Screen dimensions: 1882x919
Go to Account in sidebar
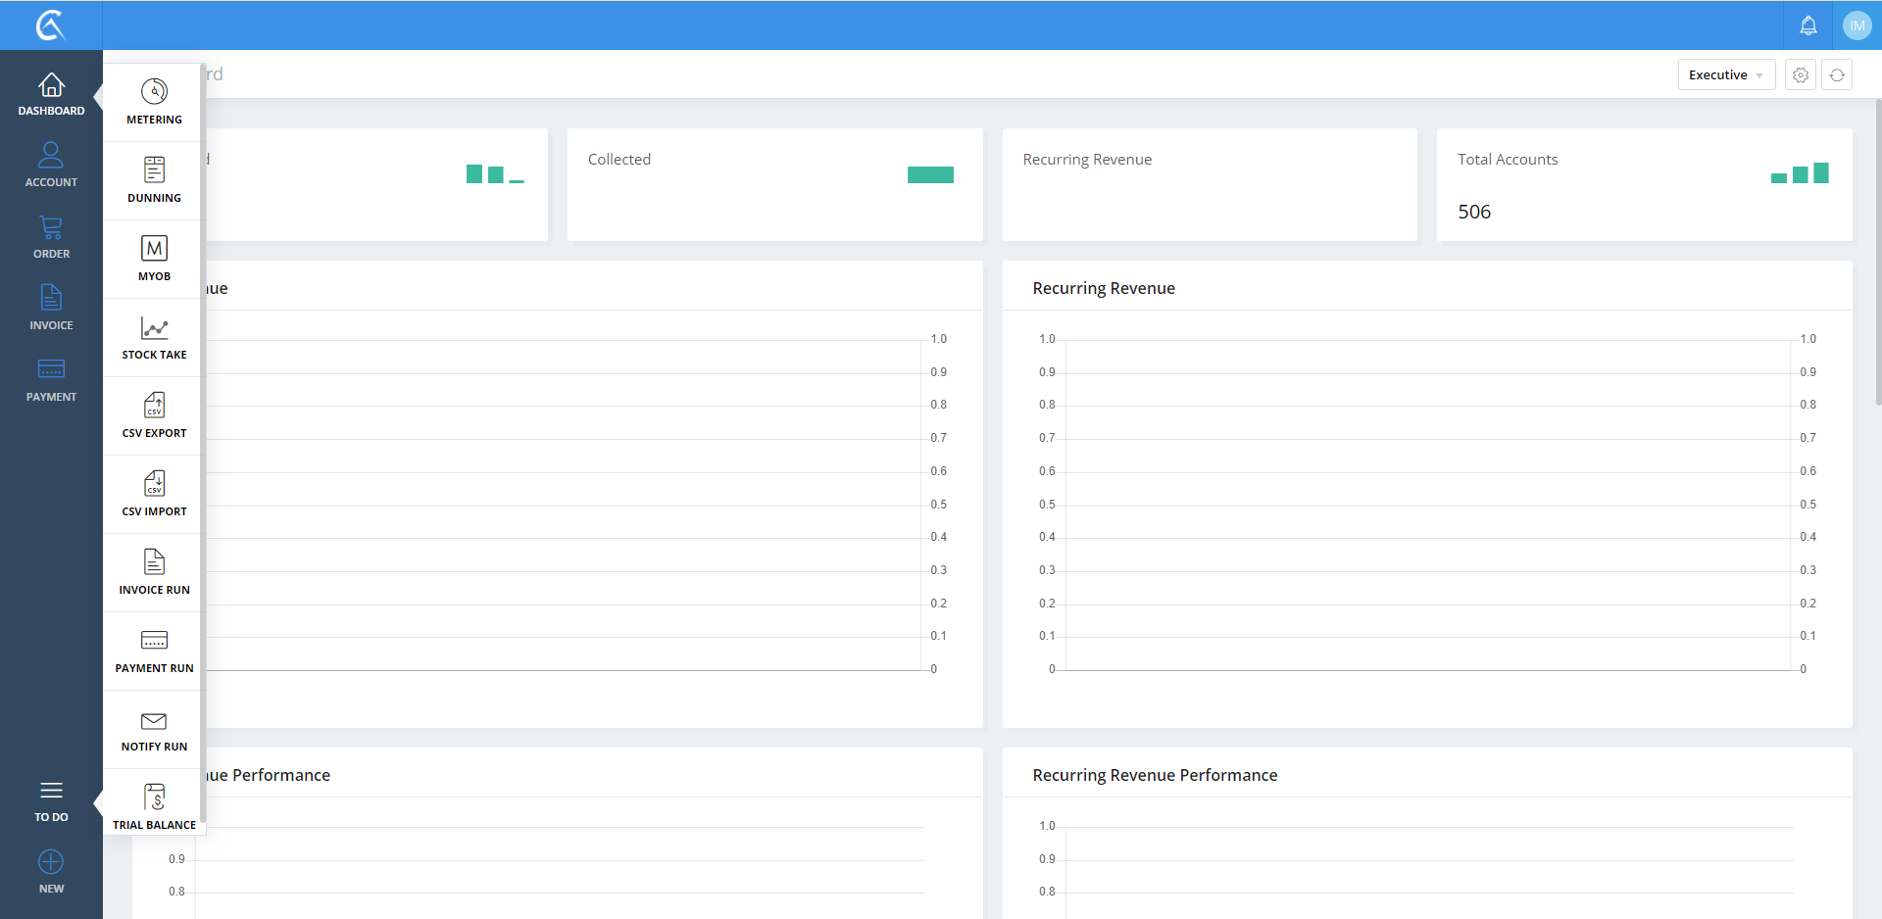click(51, 165)
